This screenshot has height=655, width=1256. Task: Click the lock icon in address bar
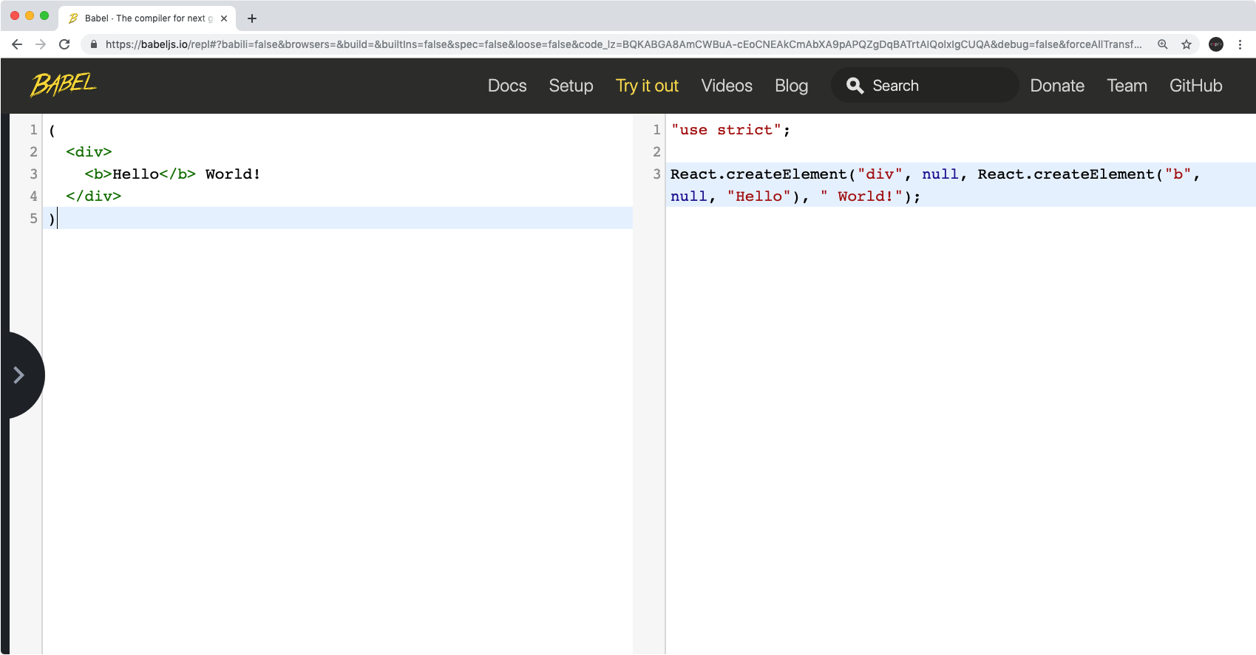(94, 44)
